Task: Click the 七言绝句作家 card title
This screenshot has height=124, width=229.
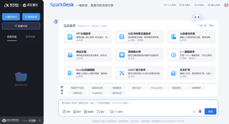Action: click(x=187, y=34)
